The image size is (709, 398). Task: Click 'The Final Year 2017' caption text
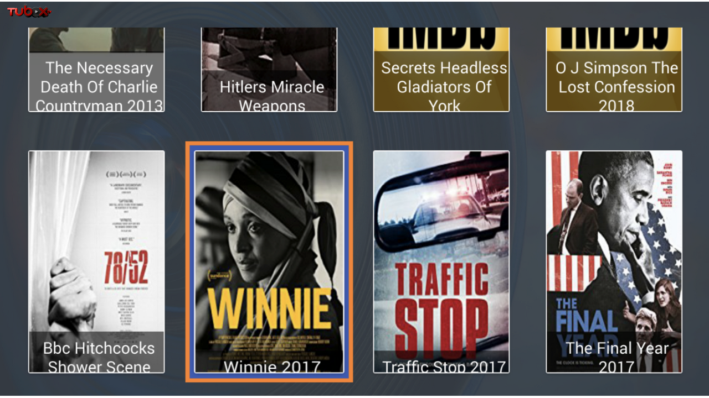617,357
